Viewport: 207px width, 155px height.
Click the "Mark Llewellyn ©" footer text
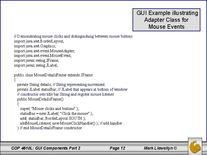(x=160, y=148)
